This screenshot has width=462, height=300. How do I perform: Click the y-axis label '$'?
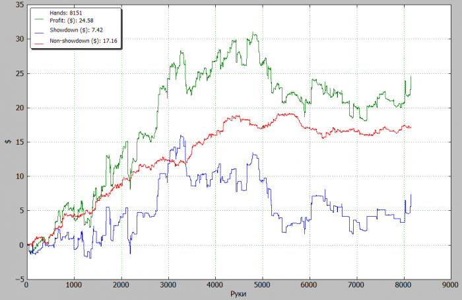(8, 142)
